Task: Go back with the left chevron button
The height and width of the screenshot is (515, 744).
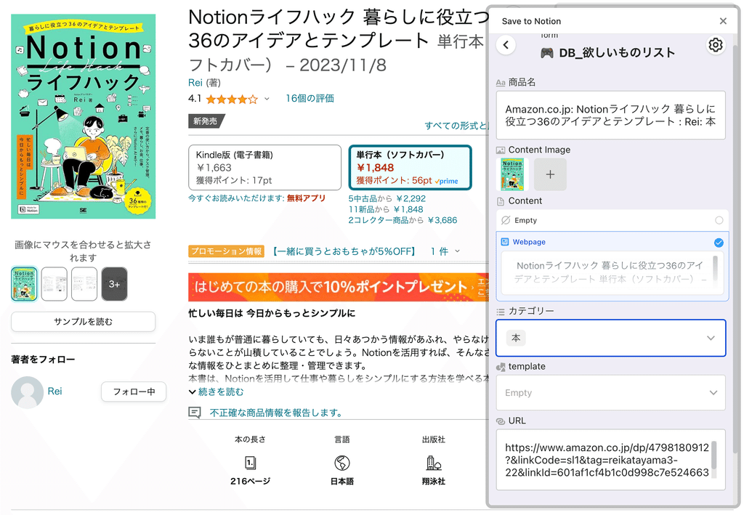Action: (x=506, y=45)
